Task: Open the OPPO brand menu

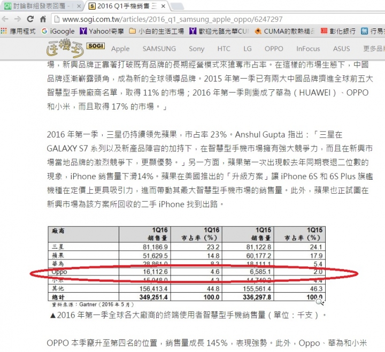Action: (x=274, y=49)
